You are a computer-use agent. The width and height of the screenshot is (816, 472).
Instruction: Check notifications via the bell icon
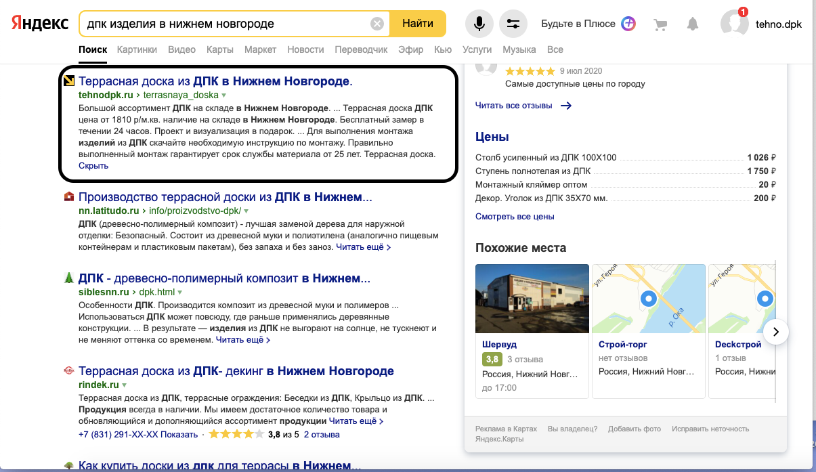[x=692, y=24]
